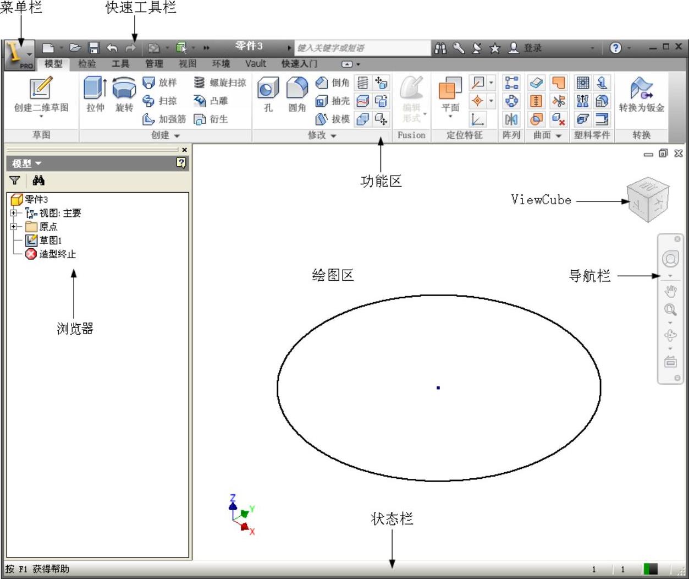Close the browser panel with the x button
689x579 pixels.
pos(185,150)
